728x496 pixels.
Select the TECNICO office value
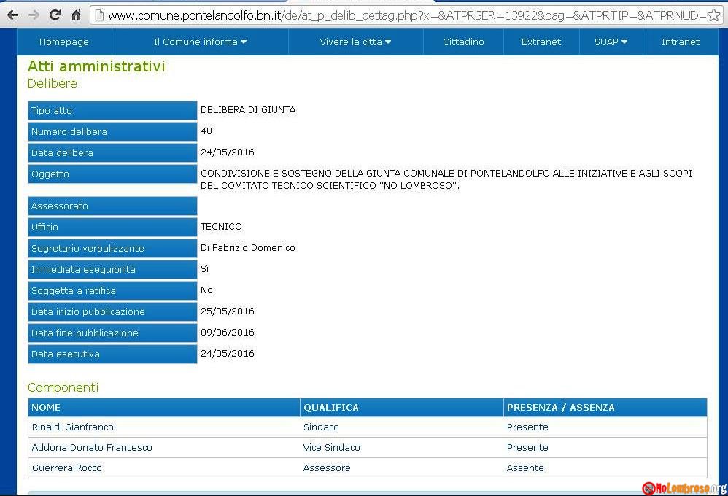tap(221, 227)
